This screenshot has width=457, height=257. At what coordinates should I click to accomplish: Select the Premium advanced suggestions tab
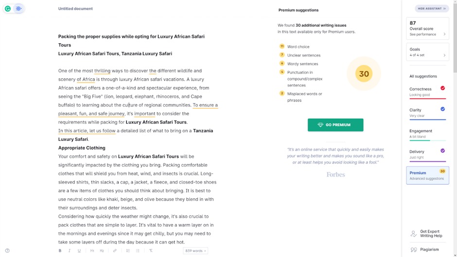tap(427, 175)
